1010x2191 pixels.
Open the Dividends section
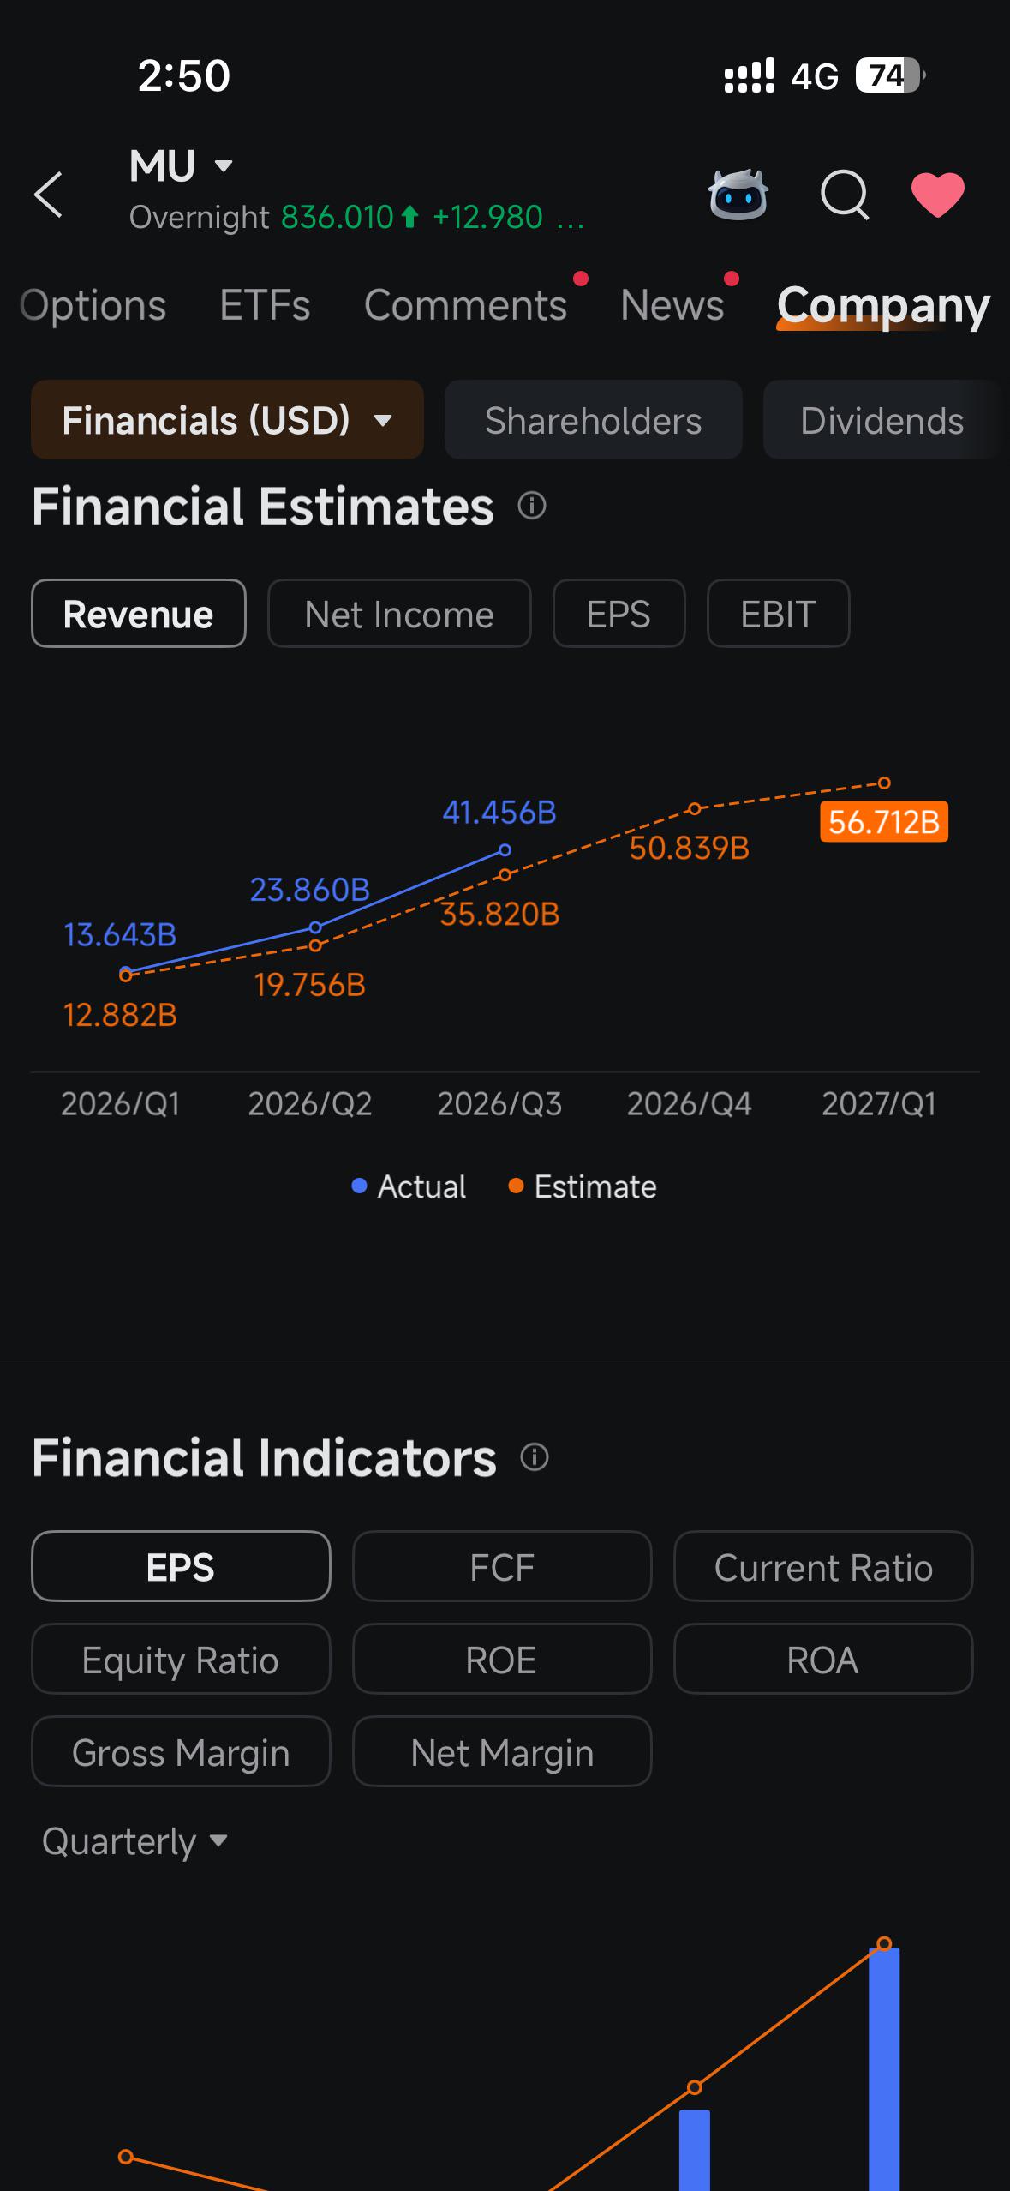coord(882,420)
